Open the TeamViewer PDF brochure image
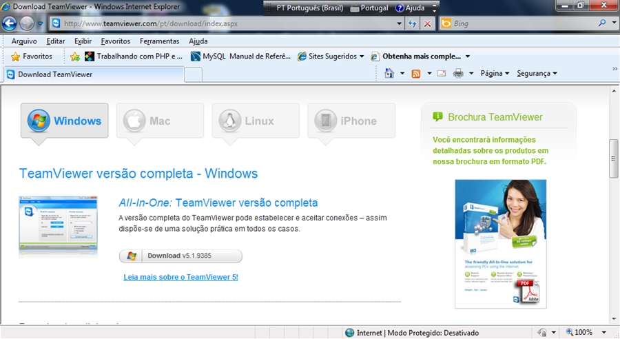The image size is (620, 339). (x=501, y=244)
